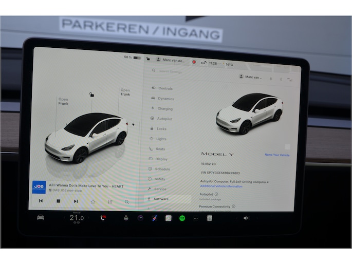Tap the lock icon above the car
This screenshot has width=352, height=264.
click(91, 95)
